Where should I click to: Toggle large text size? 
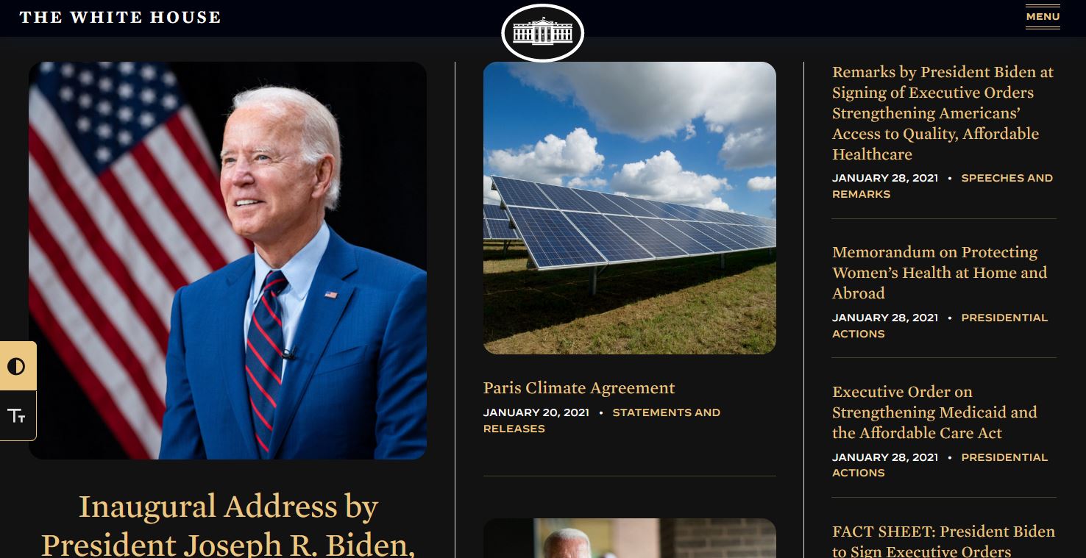(x=17, y=416)
